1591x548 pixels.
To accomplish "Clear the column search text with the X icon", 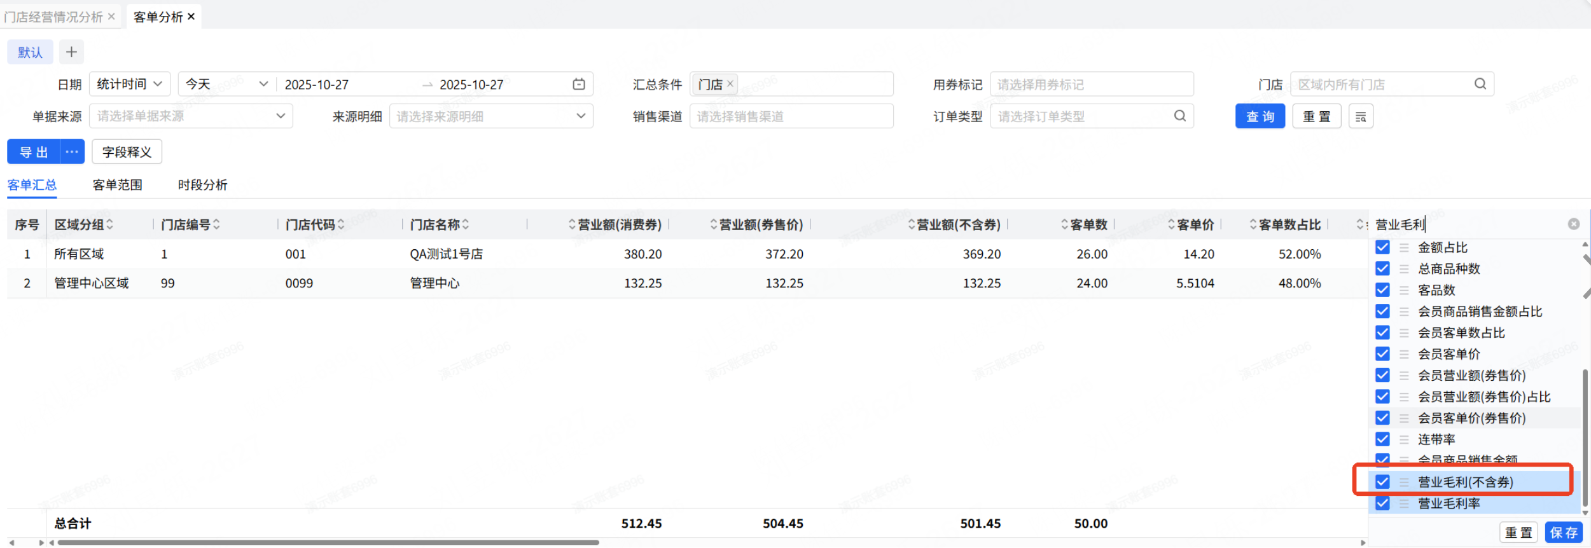I will point(1573,224).
